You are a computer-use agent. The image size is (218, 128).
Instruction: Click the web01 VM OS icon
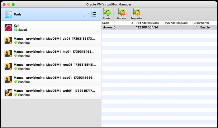point(8,93)
